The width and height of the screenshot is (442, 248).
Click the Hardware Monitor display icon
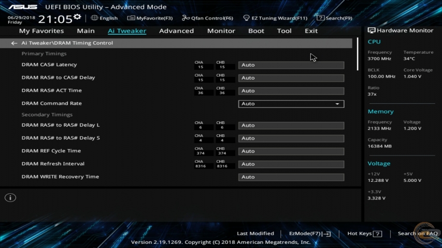(x=371, y=30)
